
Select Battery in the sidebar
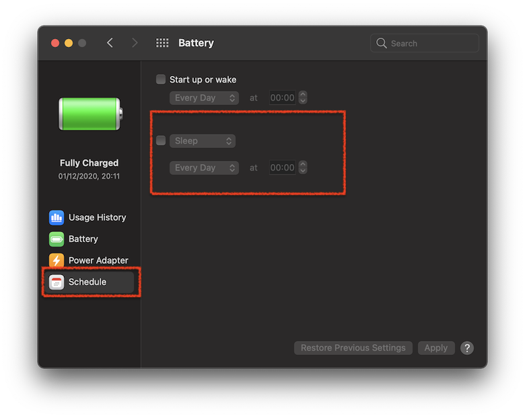[89, 239]
